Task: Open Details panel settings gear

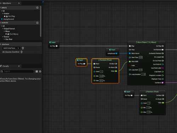Action: [40, 71]
